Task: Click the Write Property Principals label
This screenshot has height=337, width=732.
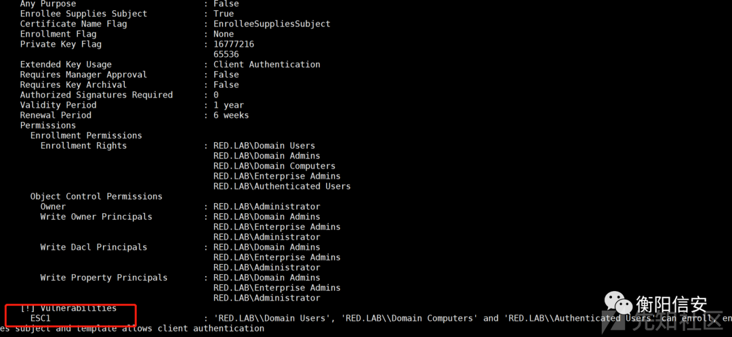Action: (104, 278)
